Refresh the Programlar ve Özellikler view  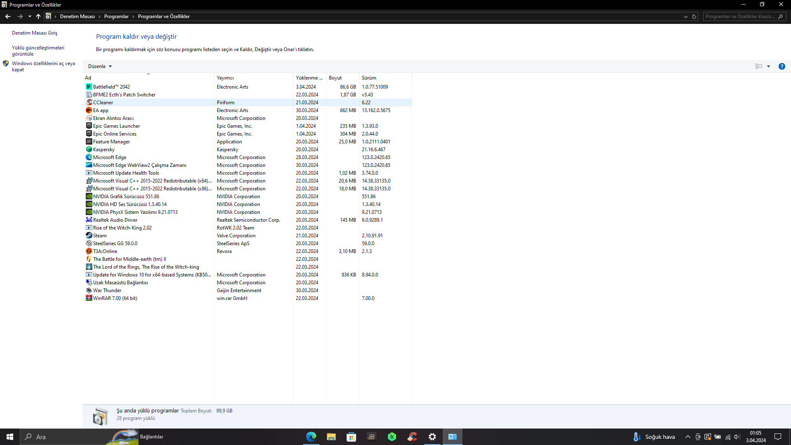tap(694, 16)
